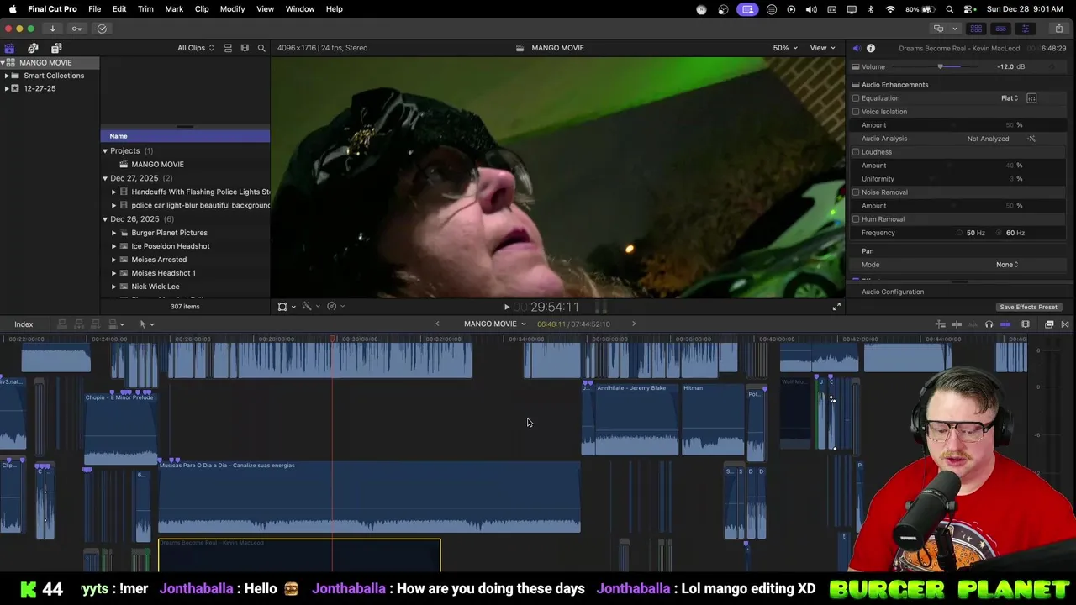Viewport: 1076px width, 605px height.
Task: Toggle the Audio Enhancements section checkbox
Action: (x=856, y=85)
